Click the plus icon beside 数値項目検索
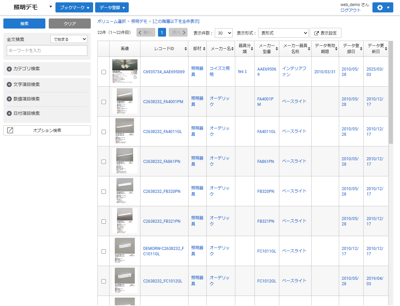The image size is (400, 306). click(9, 99)
